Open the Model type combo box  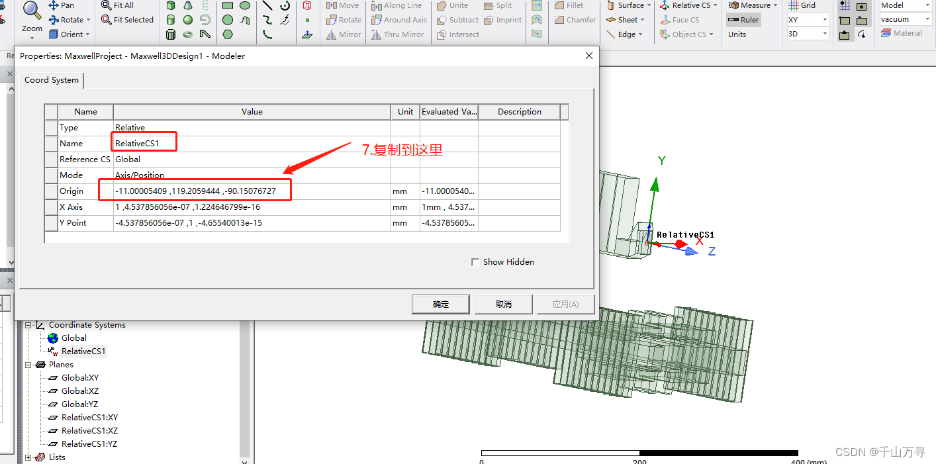pyautogui.click(x=906, y=5)
